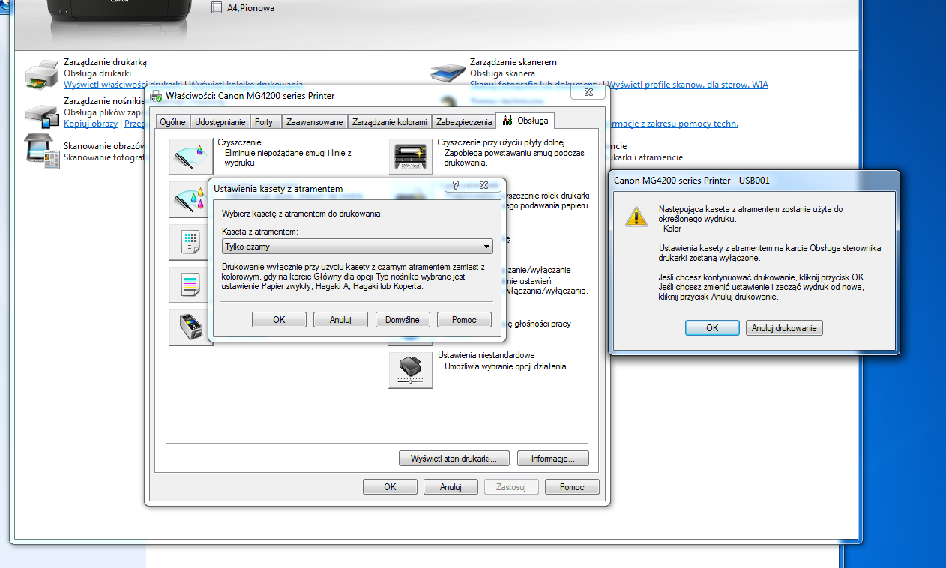Select the Zaawansowane tab
Screen dimensions: 946x568
click(x=314, y=122)
